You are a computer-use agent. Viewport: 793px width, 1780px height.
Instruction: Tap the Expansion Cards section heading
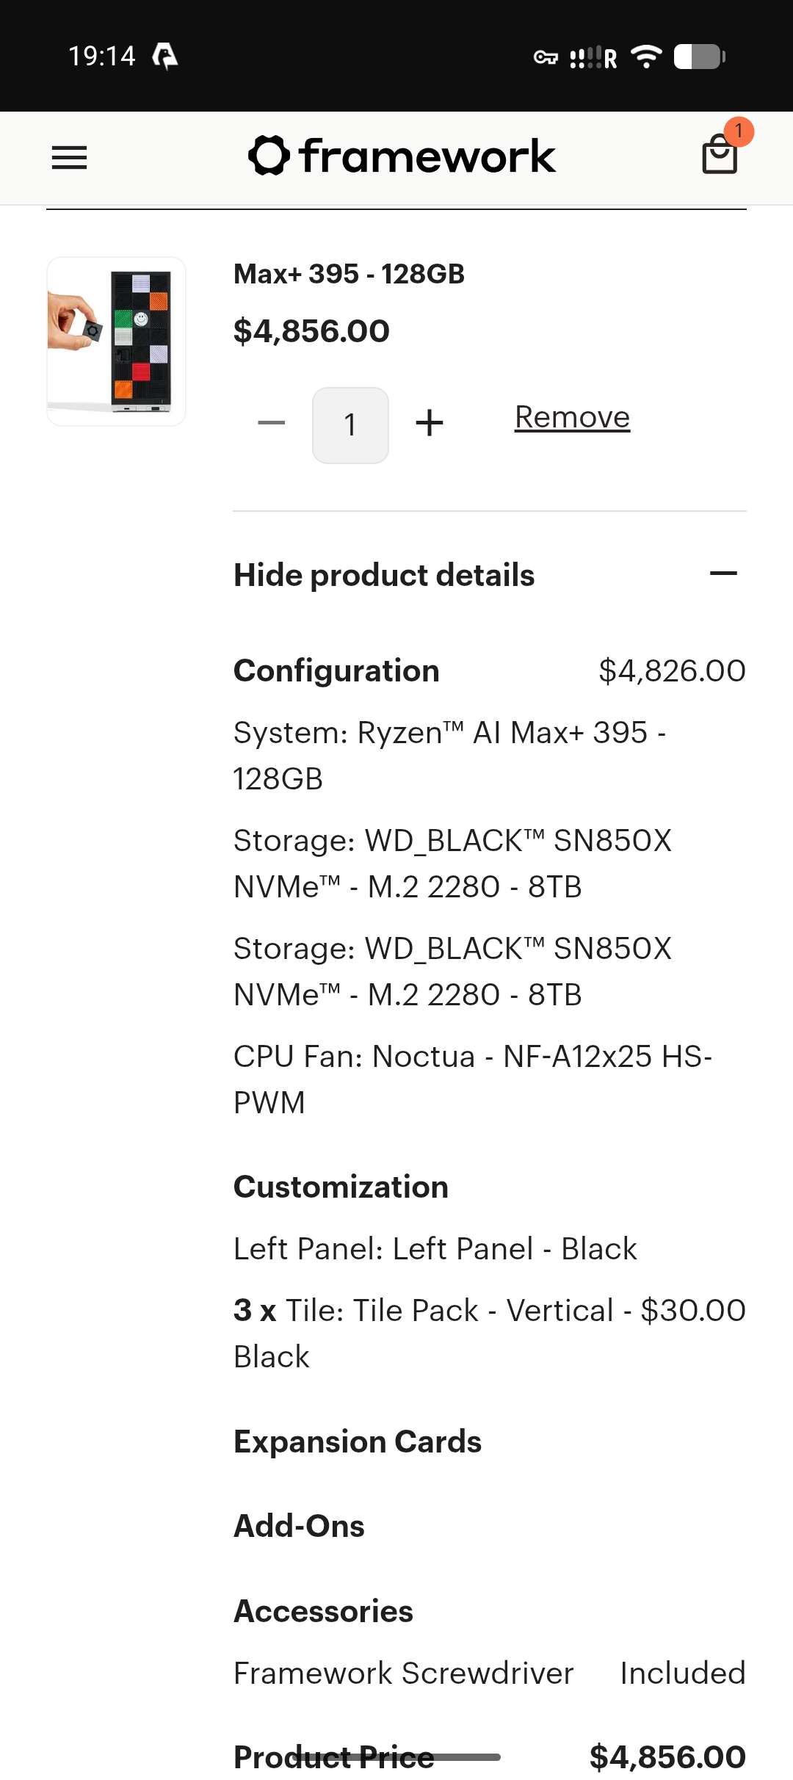coord(358,1441)
